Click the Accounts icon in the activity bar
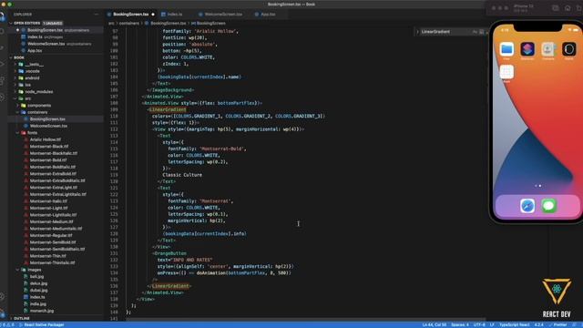583x328 pixels. [x=2, y=297]
